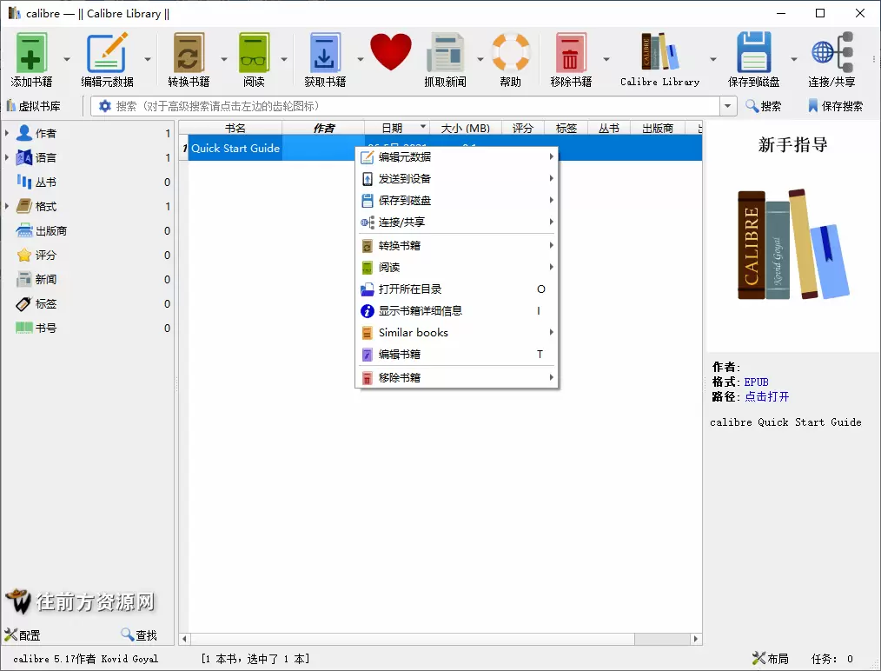The width and height of the screenshot is (881, 671).
Task: Choose 编辑书籍 in the context menu
Action: coord(457,354)
